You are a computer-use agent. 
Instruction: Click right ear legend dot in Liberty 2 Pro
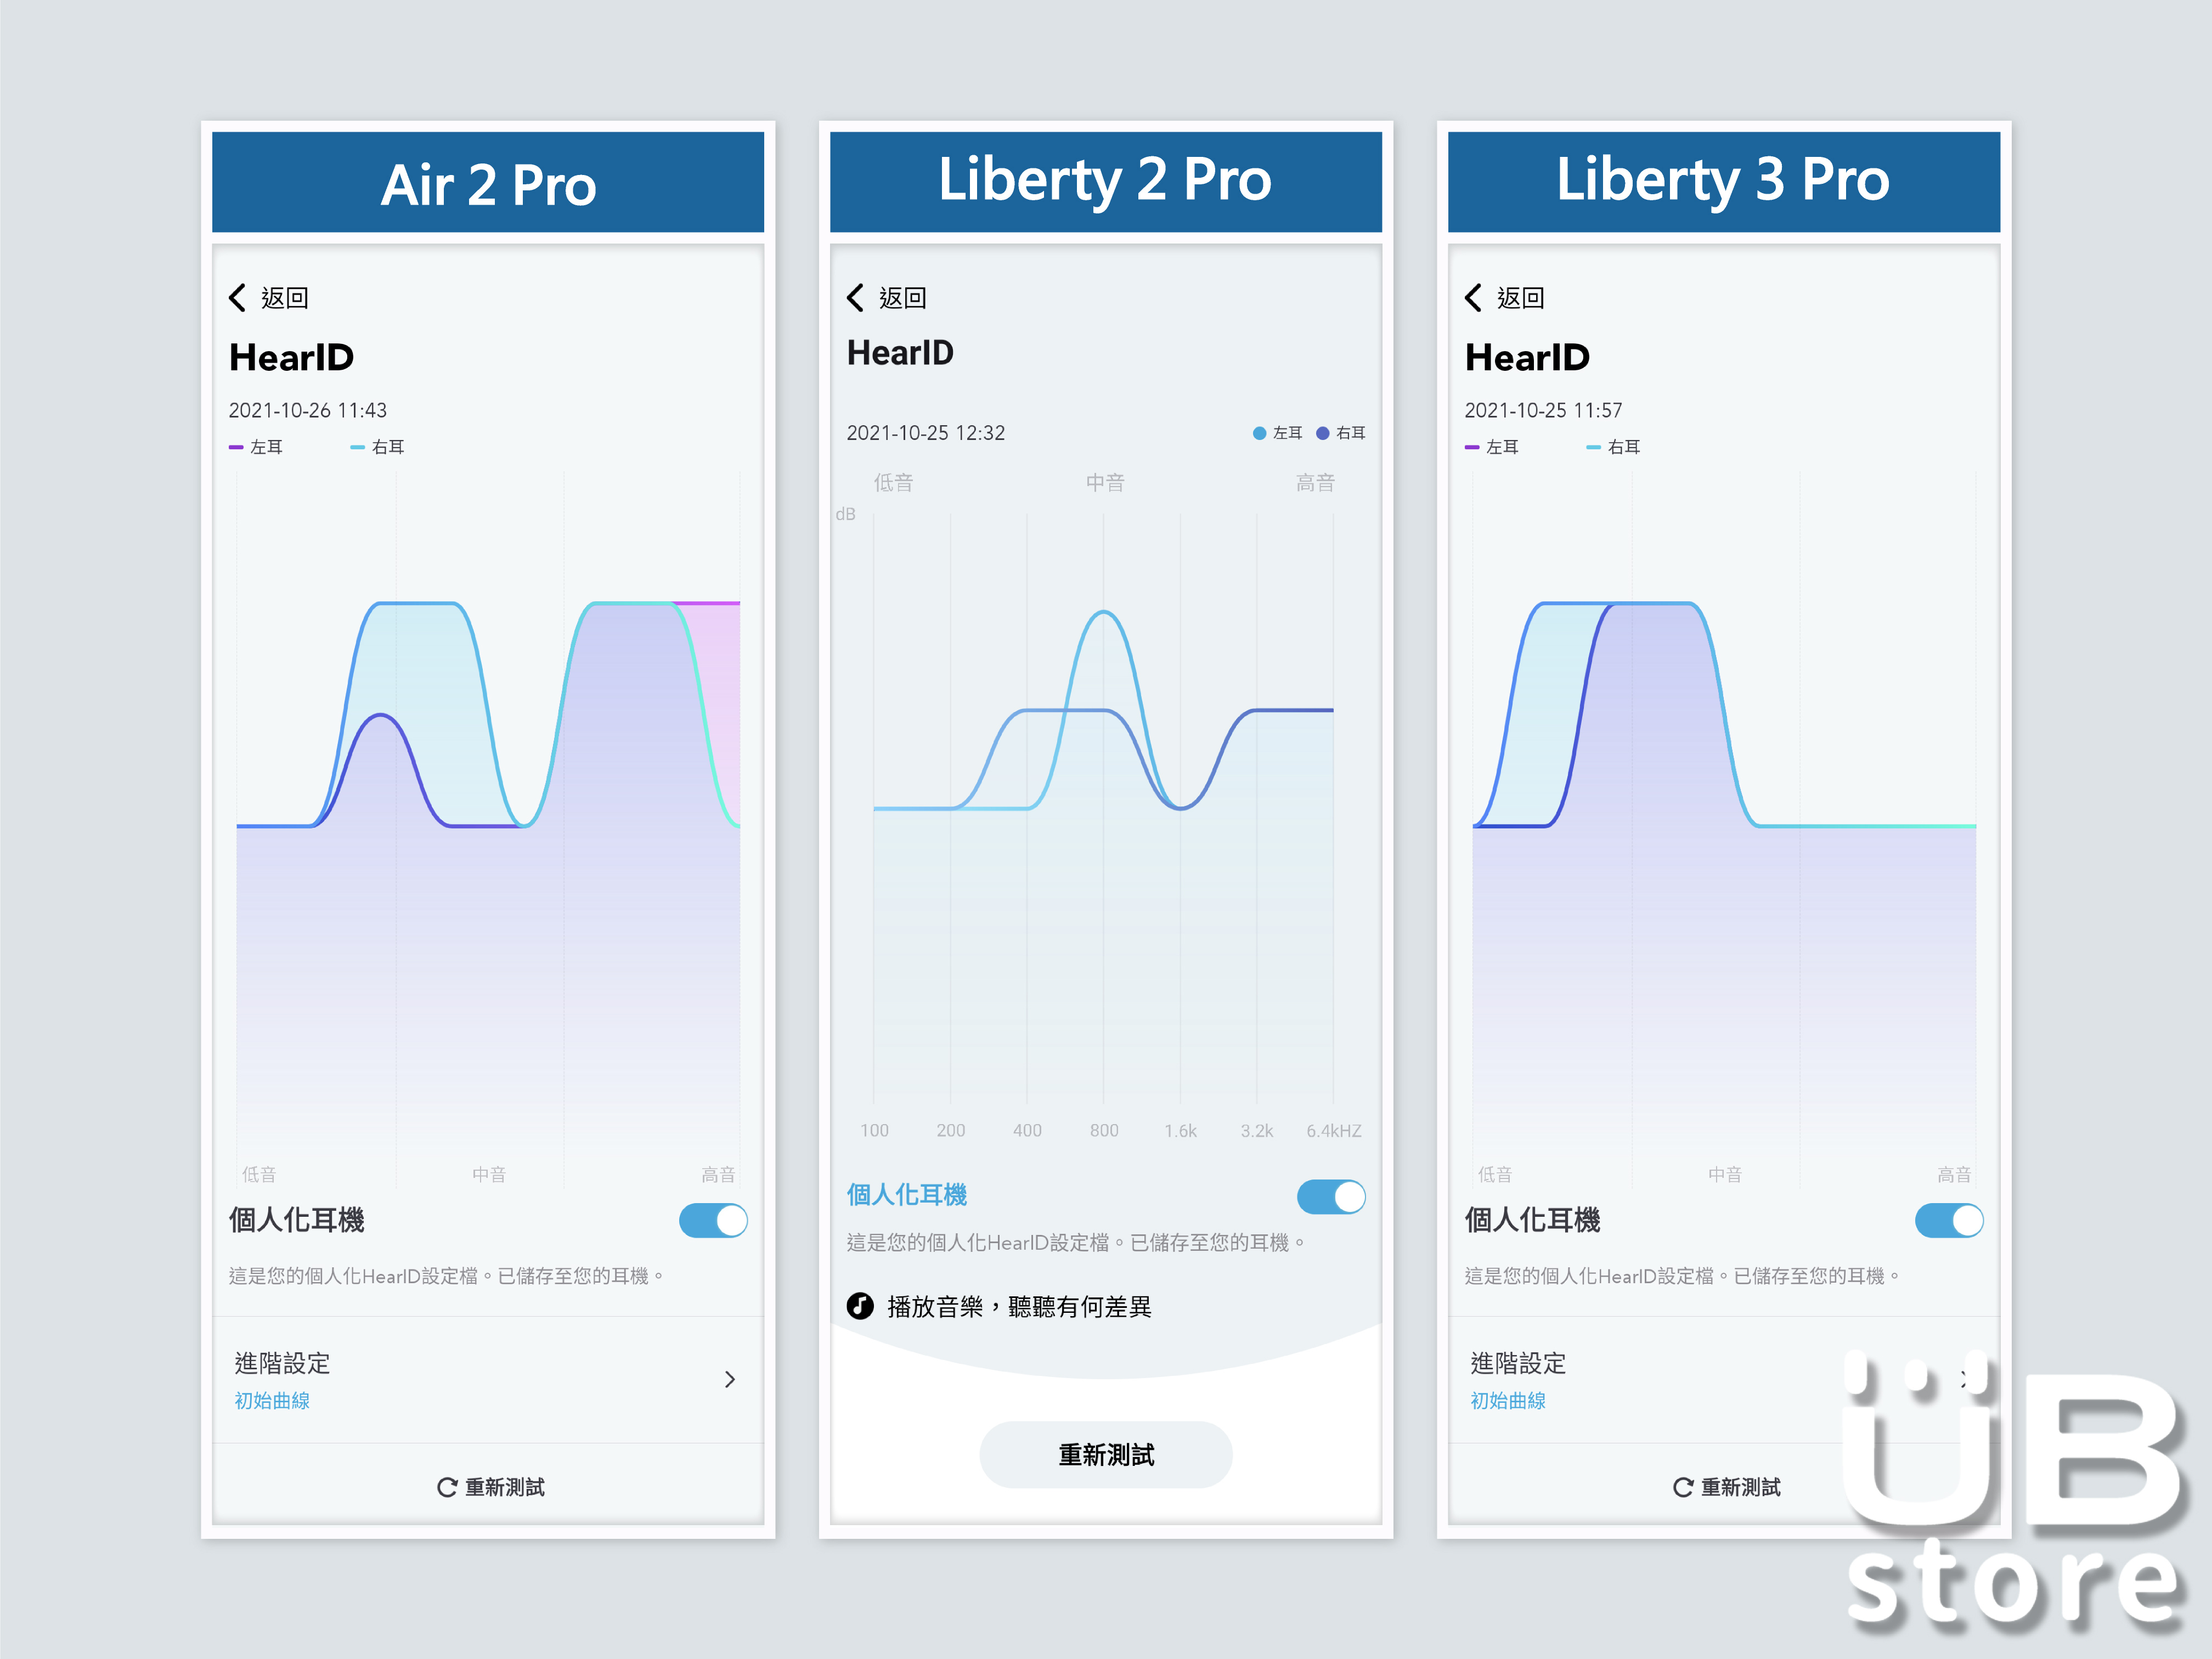coord(1323,433)
